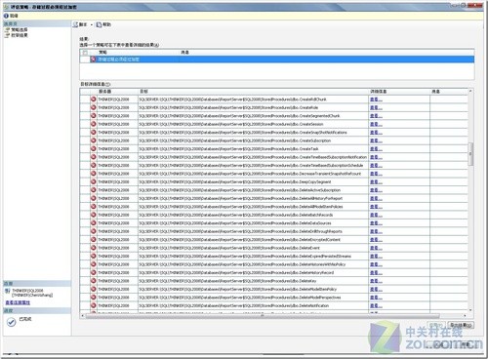Open View details link for dbo.DeleteKey
This screenshot has width=488, height=359.
tap(376, 281)
